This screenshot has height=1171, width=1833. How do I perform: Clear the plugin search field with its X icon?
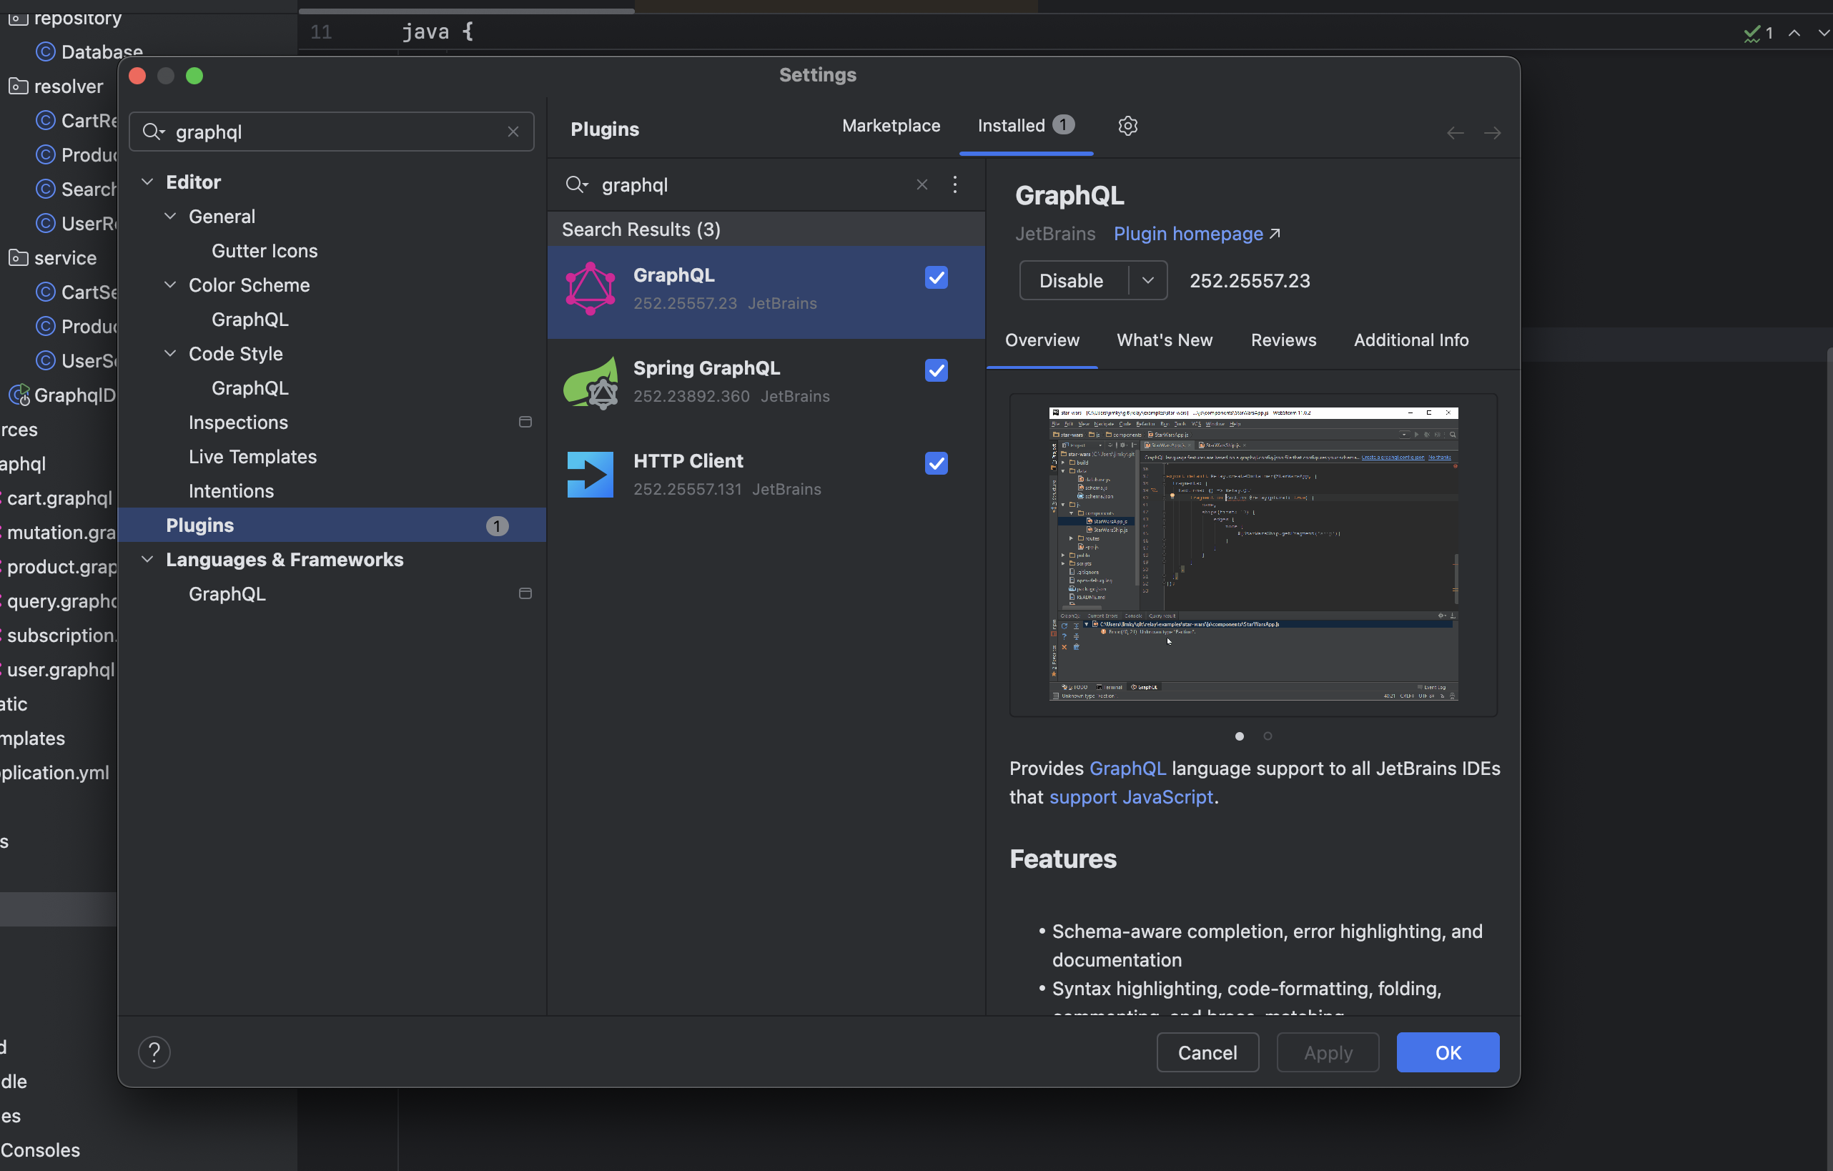pyautogui.click(x=922, y=184)
